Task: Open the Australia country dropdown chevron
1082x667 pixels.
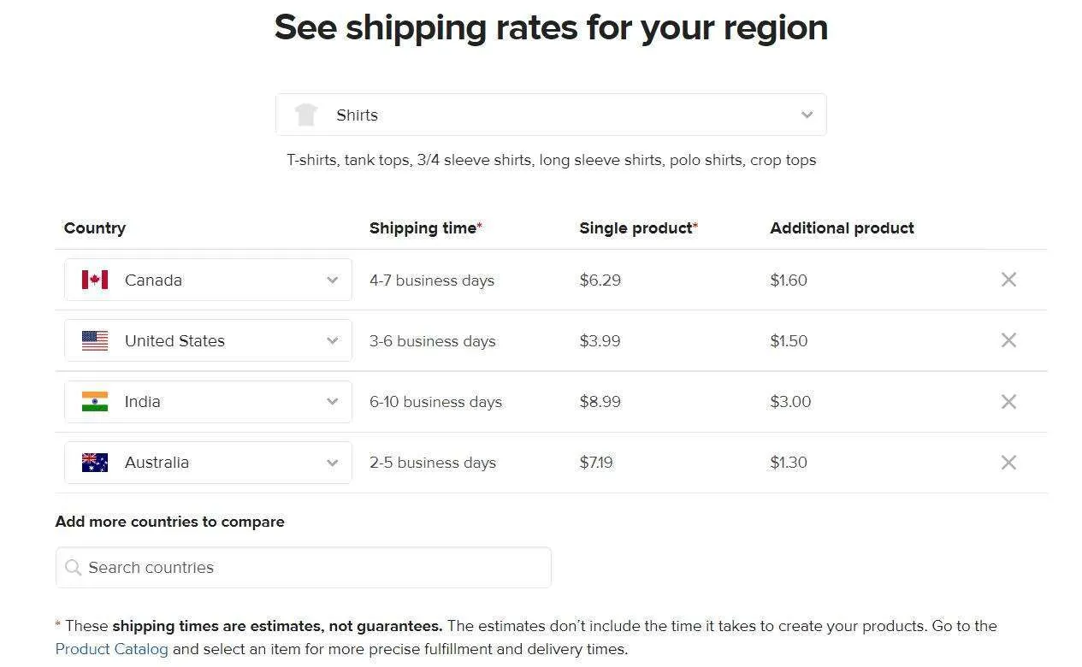Action: [333, 463]
